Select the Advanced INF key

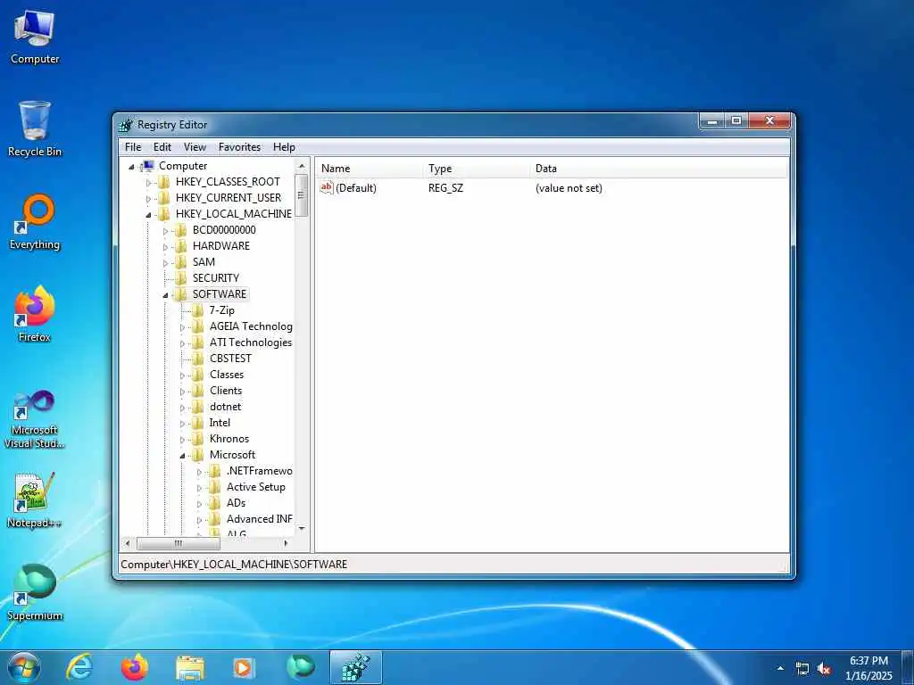point(260,519)
